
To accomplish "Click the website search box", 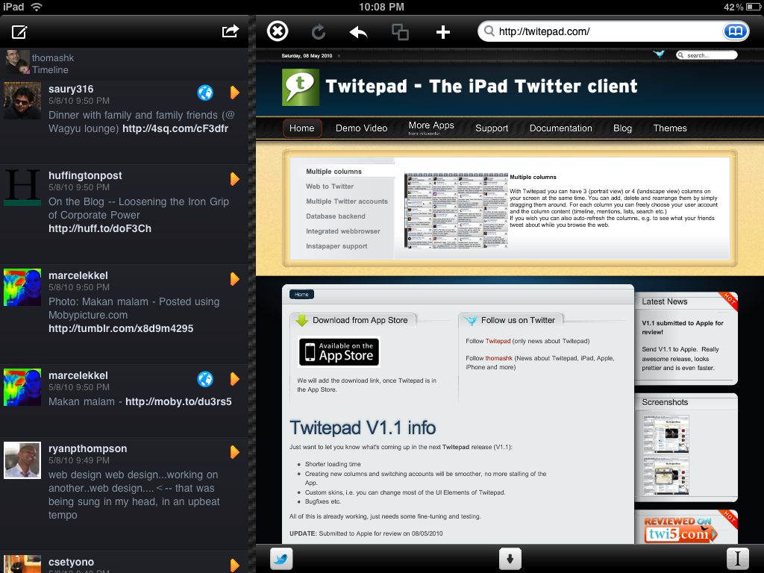I will (707, 55).
